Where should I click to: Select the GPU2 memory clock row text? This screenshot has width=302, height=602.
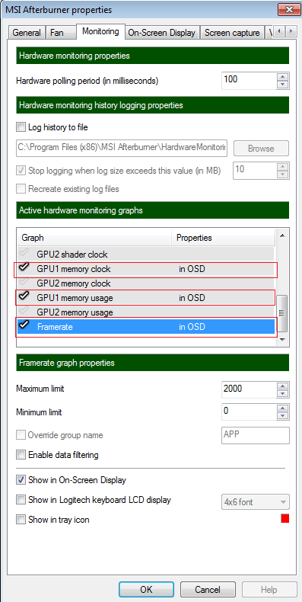click(74, 283)
